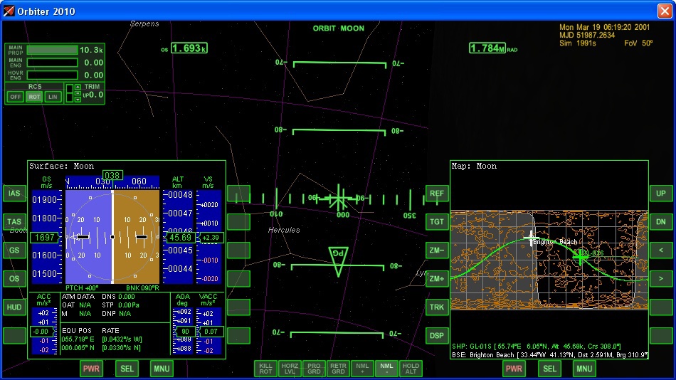
Task: Click the AOA readout value 90
Action: coord(185,332)
